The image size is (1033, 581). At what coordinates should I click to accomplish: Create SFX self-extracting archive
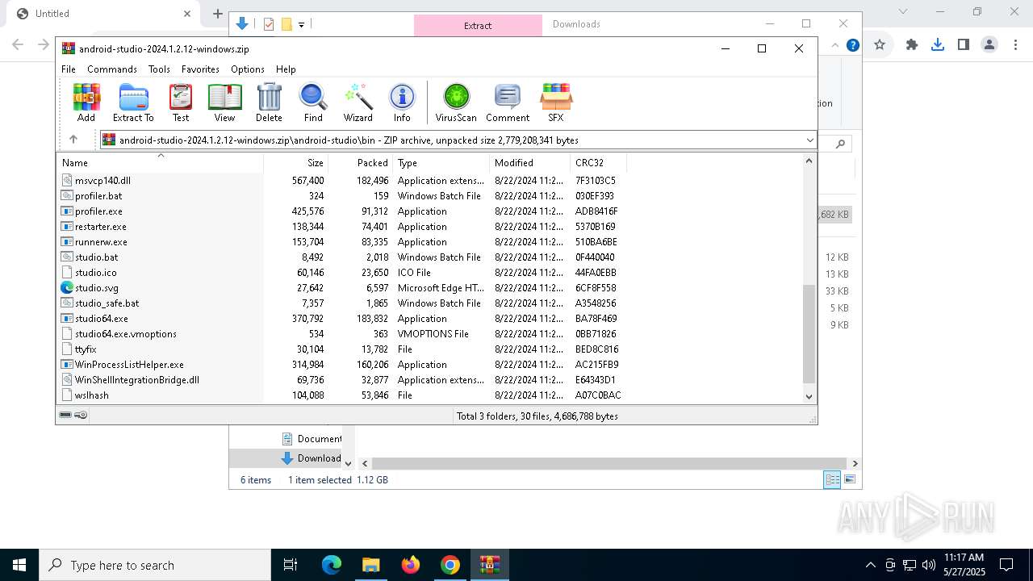click(556, 102)
